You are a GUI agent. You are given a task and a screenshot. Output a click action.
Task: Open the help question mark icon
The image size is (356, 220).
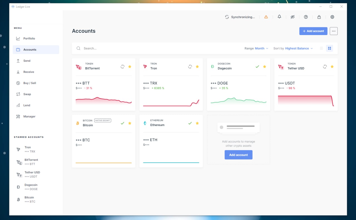306,17
